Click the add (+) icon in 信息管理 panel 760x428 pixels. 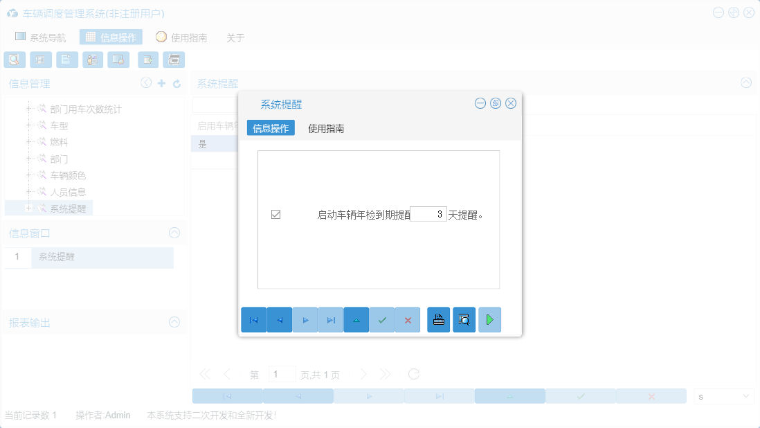tap(160, 82)
